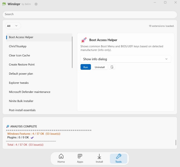180x167 pixels.
Task: Click the Winslopr green logo icon
Action: coord(4,4)
